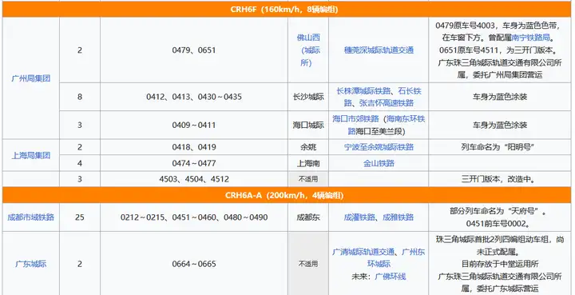The width and height of the screenshot is (575, 295).
Task: Select the cell 0212～0215、0451～0460、0480～0490
Action: (194, 217)
